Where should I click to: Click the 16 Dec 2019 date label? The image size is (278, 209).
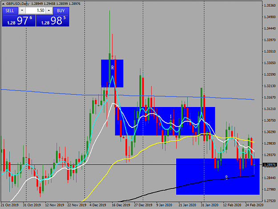tap(121, 205)
